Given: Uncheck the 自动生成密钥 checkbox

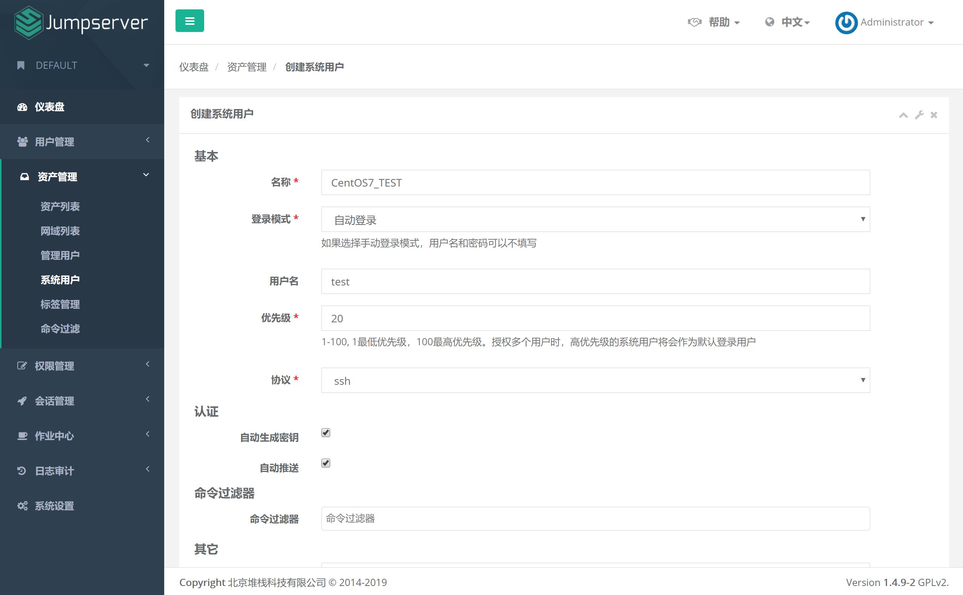Looking at the screenshot, I should [325, 433].
